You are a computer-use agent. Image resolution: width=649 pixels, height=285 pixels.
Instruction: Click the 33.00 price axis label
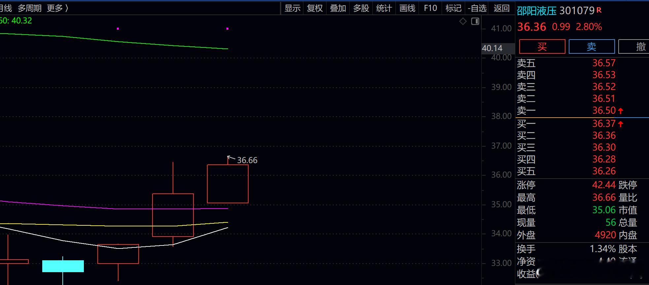click(501, 263)
